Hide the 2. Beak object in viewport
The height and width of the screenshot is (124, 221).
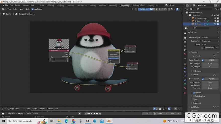pos(215,21)
